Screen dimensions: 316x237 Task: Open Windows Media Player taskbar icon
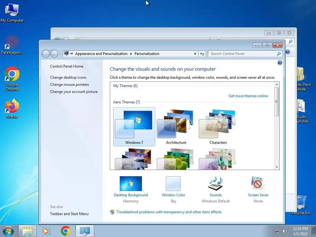click(46, 231)
